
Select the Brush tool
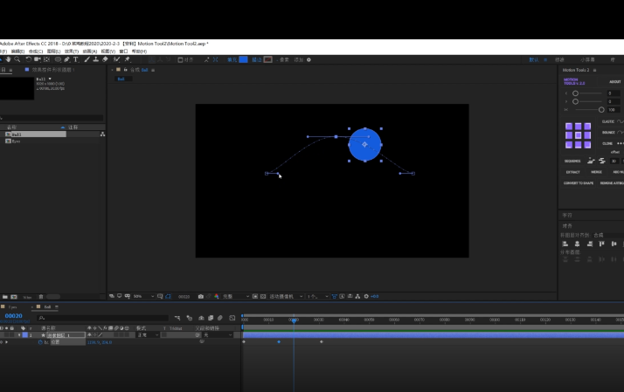click(87, 59)
